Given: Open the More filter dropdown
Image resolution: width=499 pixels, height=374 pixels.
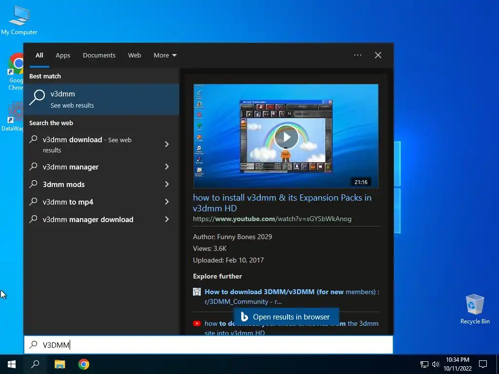Looking at the screenshot, I should click(165, 56).
